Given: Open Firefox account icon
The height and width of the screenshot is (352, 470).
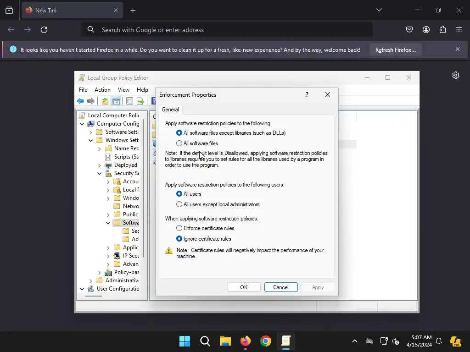Looking at the screenshot, I should click(x=426, y=30).
